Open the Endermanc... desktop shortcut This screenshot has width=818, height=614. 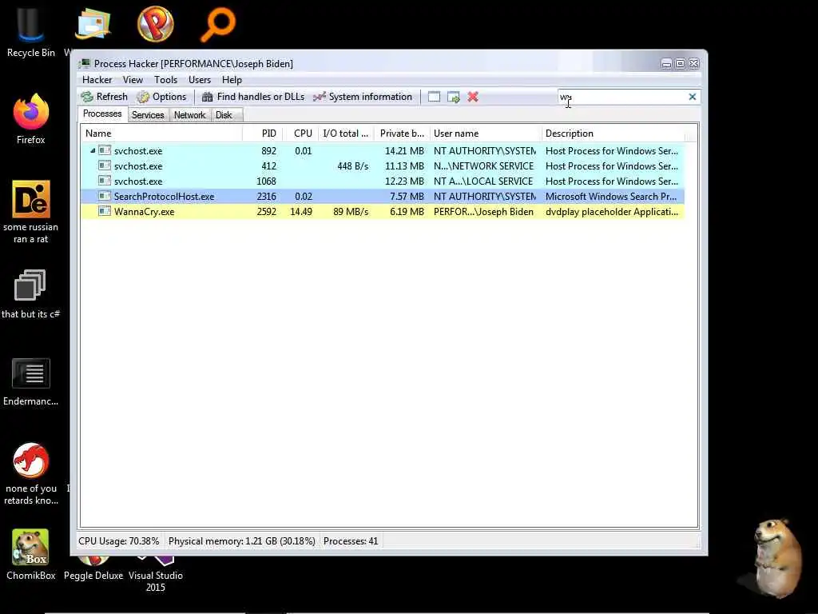tap(31, 381)
